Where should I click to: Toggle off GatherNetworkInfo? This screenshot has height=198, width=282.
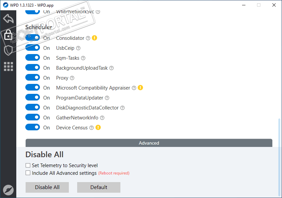coord(33,118)
